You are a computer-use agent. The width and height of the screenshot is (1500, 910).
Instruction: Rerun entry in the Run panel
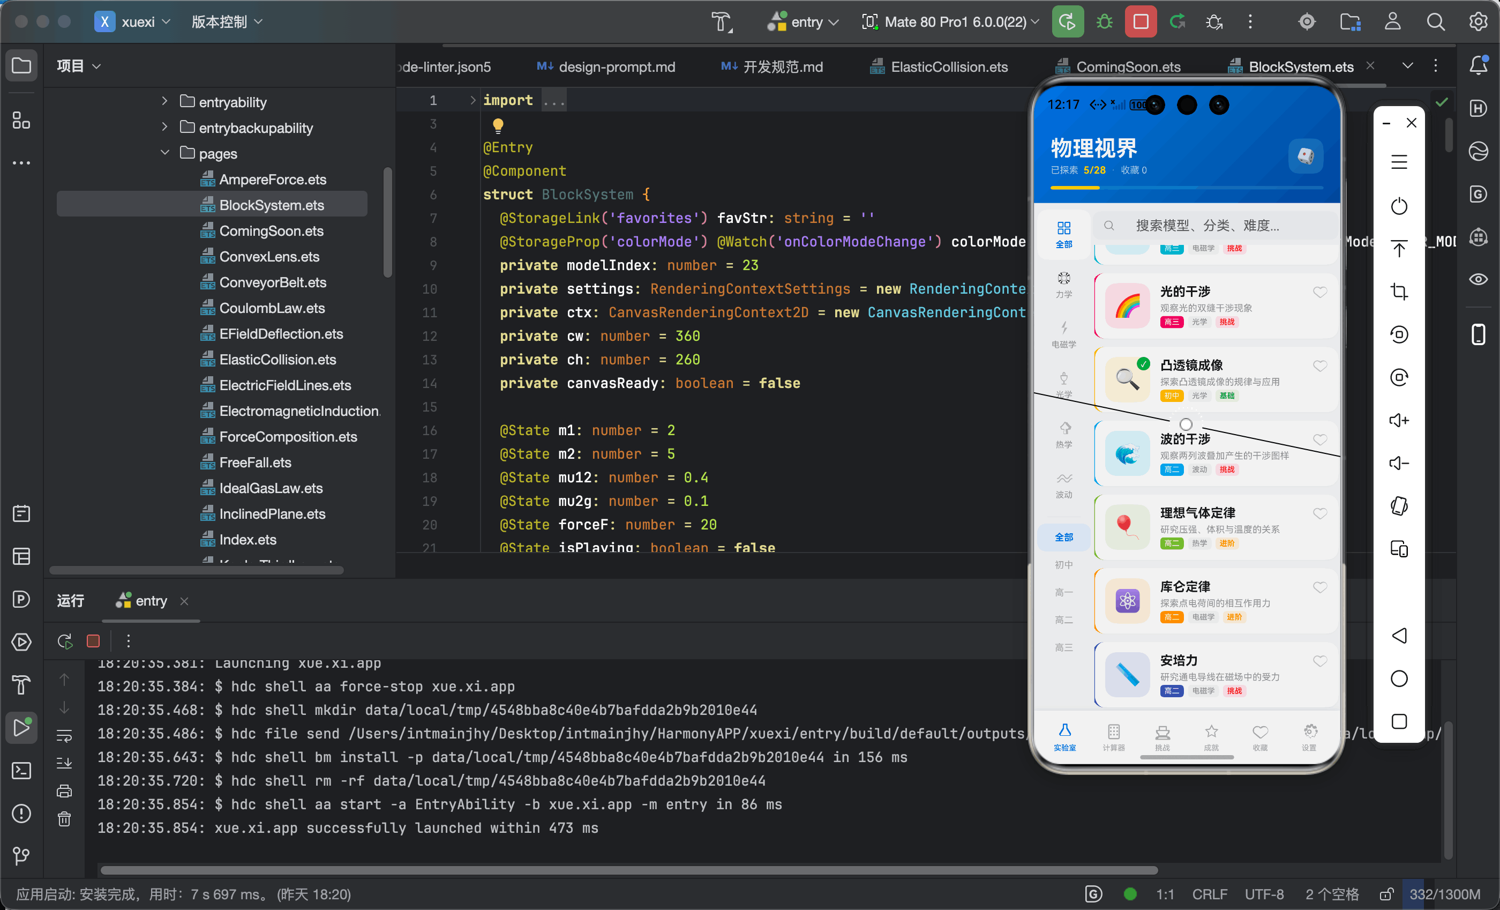click(x=64, y=641)
